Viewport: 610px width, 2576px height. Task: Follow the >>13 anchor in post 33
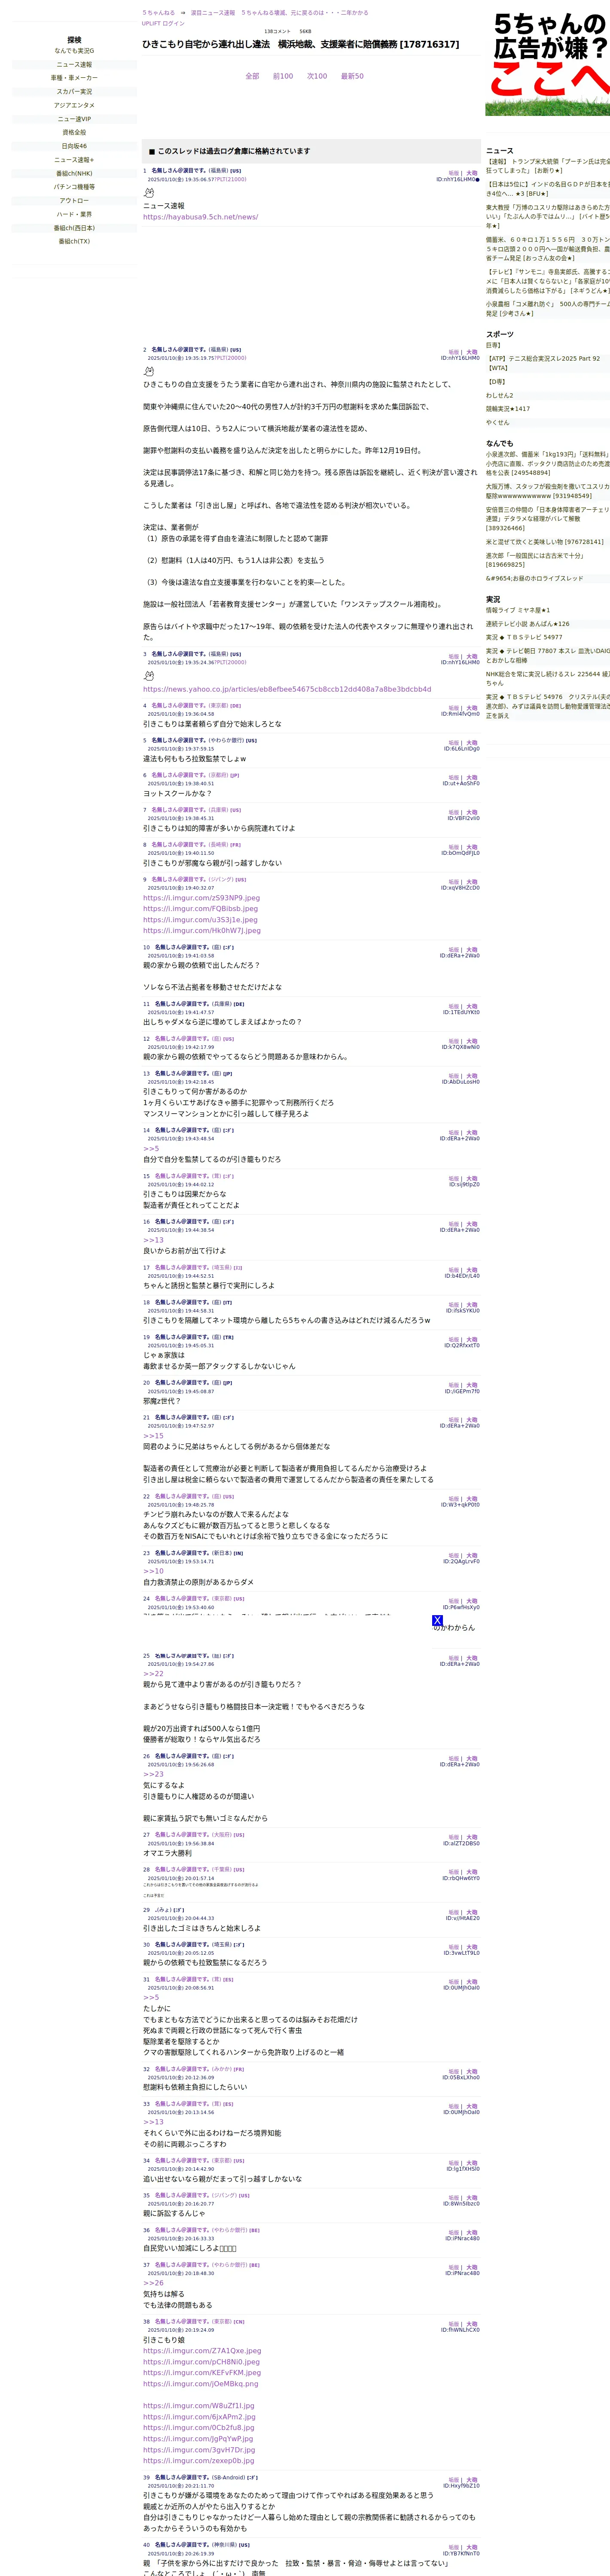[153, 2122]
